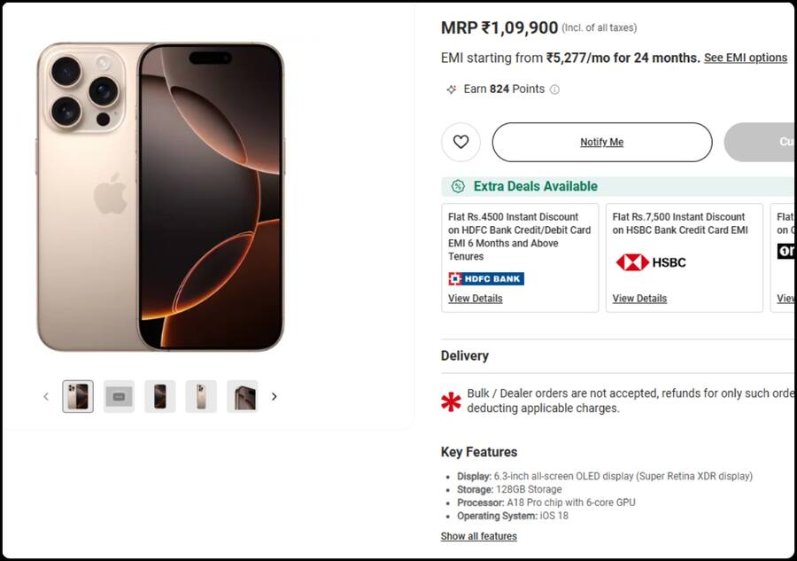Click the Extra Deals discount badge icon
The height and width of the screenshot is (561, 797).
[x=458, y=186]
